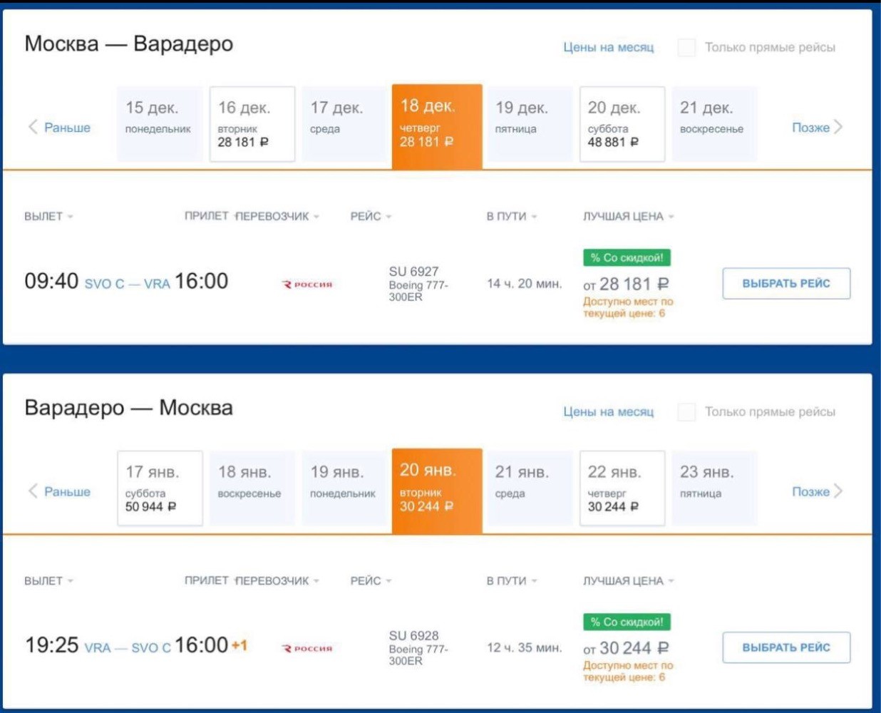This screenshot has width=881, height=713.
Task: Sort outbound flights by 'Лучшая цена'
Action: pos(629,216)
